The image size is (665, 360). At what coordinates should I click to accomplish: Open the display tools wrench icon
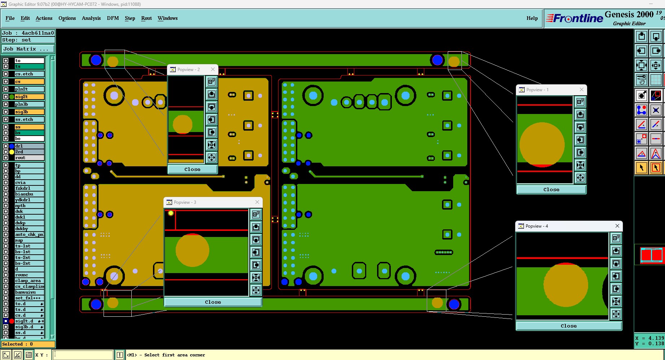pyautogui.click(x=642, y=80)
